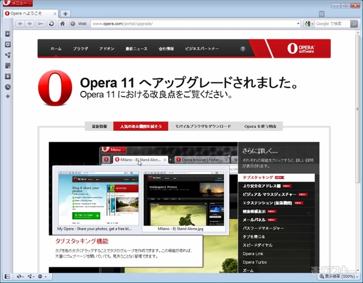Click the scrollbar down arrow

pos(358,270)
